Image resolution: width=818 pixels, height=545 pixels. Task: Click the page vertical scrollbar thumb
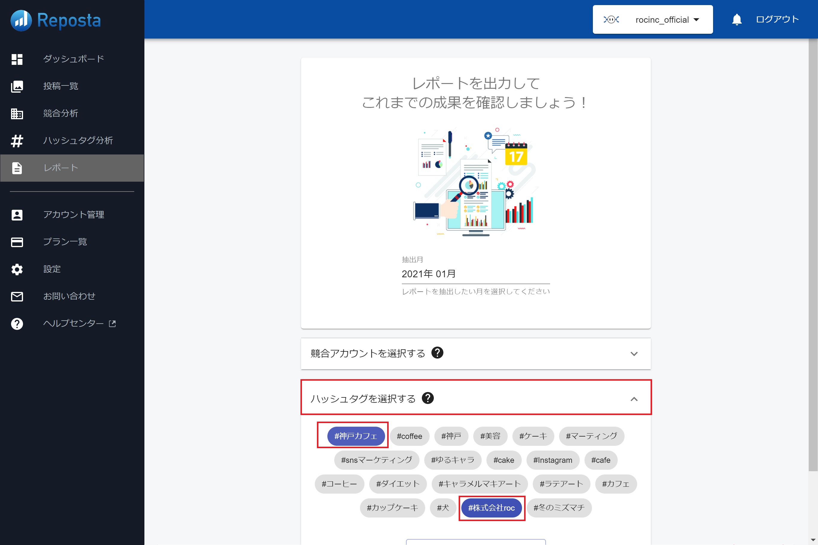pyautogui.click(x=813, y=255)
